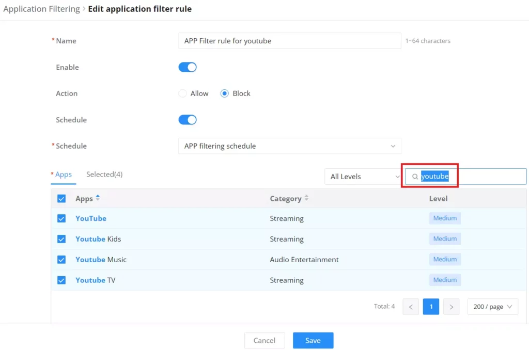Open the All Levels filter dropdown
The width and height of the screenshot is (529, 350).
click(x=363, y=177)
